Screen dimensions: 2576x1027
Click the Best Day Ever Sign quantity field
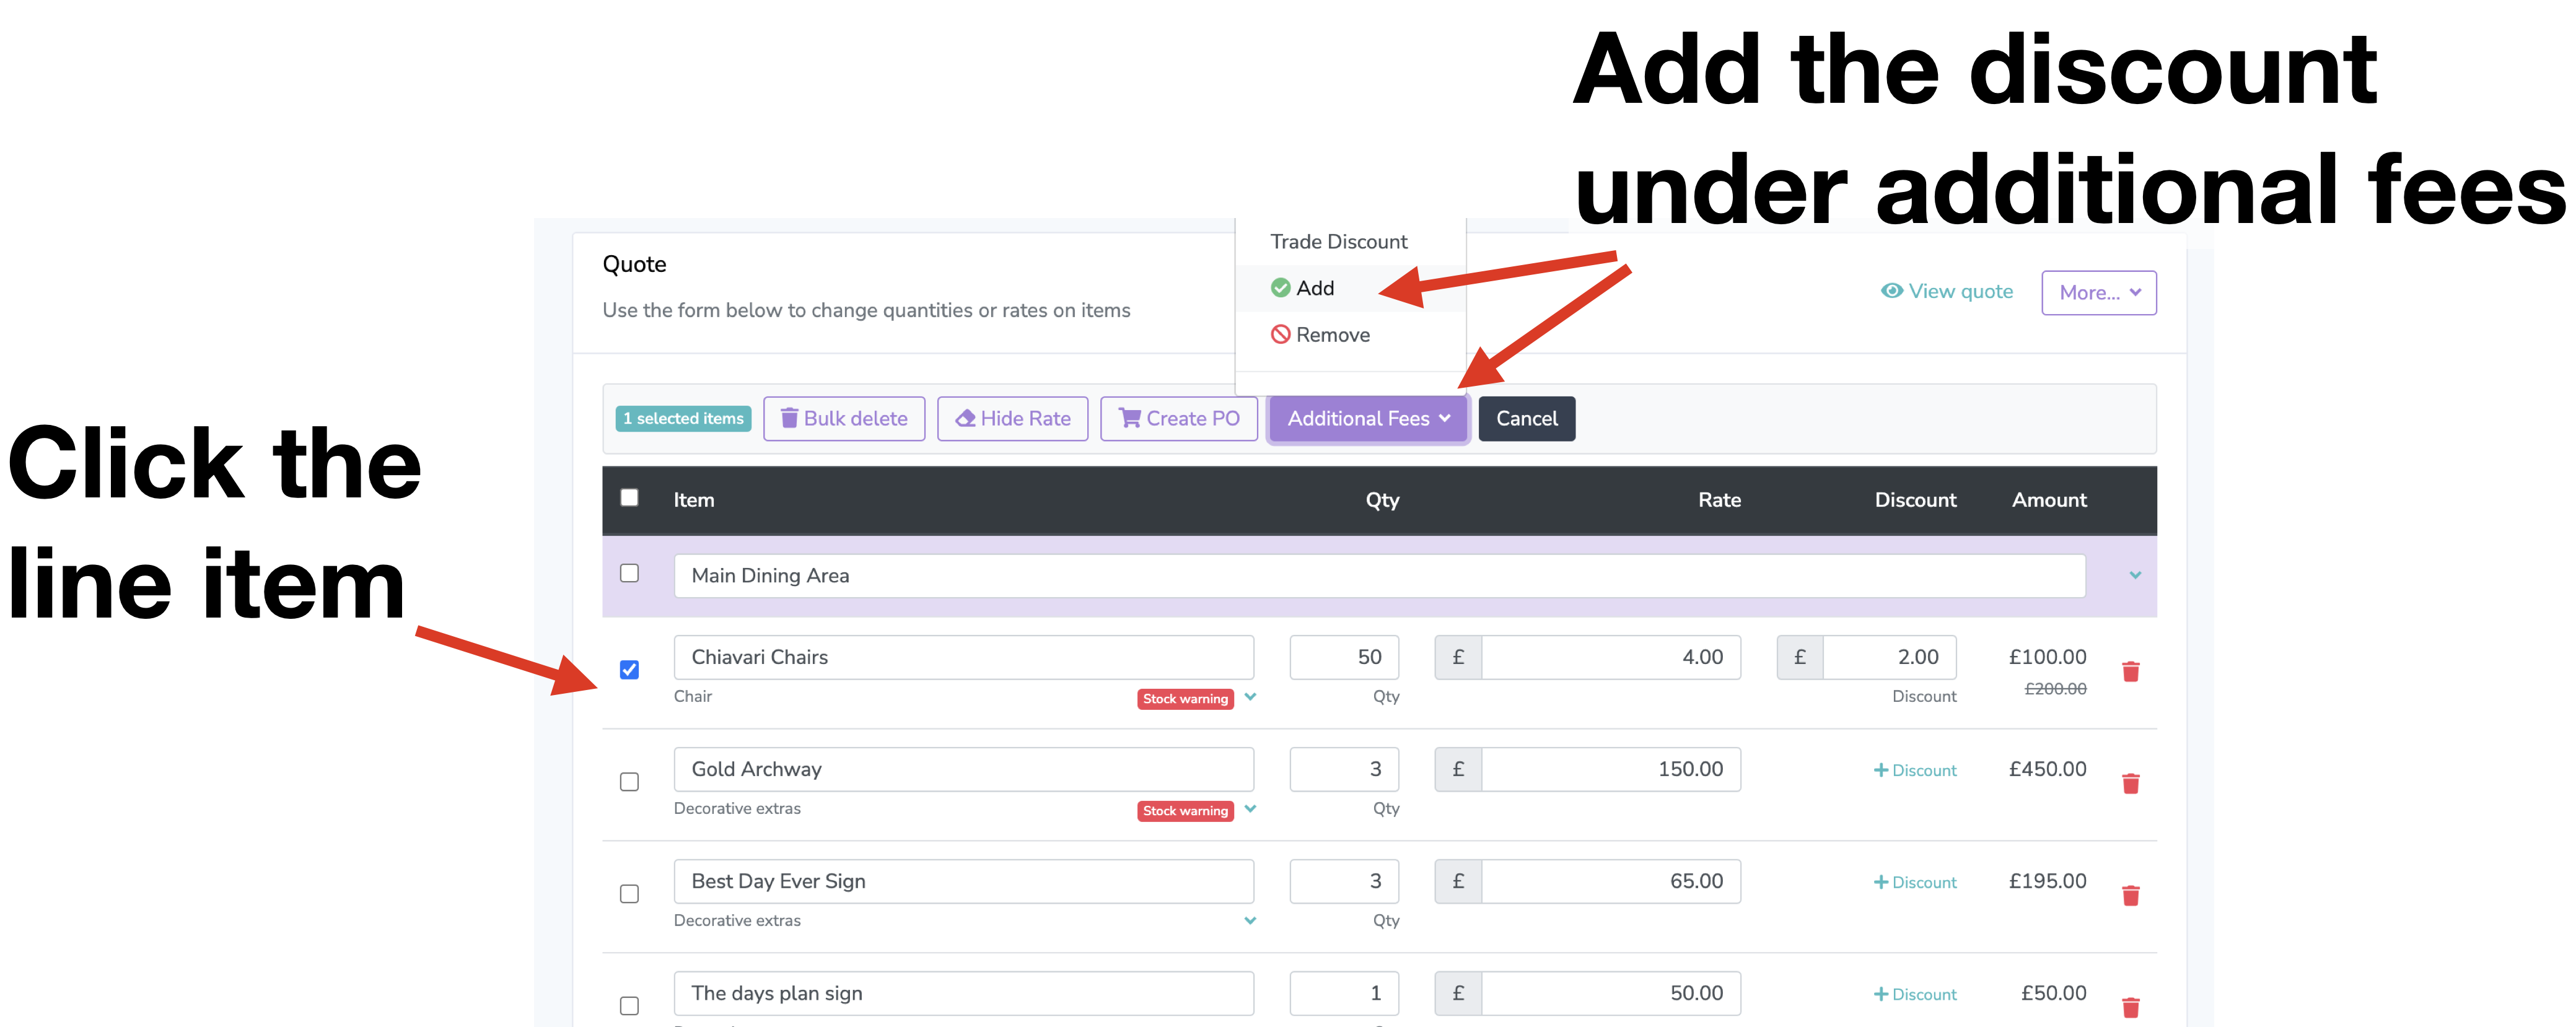click(x=1344, y=881)
